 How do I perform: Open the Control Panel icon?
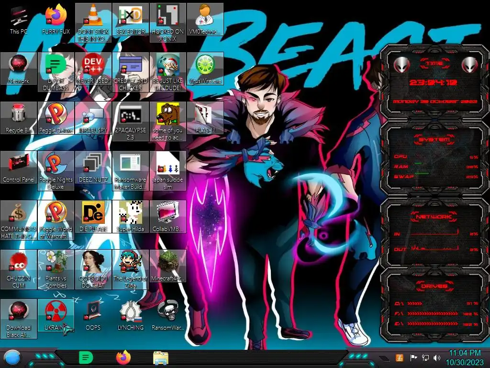pos(19,168)
